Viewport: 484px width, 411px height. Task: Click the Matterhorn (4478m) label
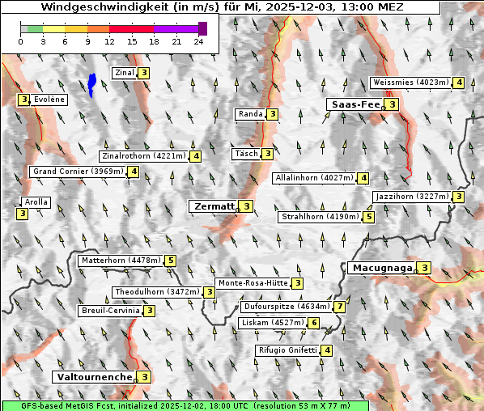(x=121, y=261)
